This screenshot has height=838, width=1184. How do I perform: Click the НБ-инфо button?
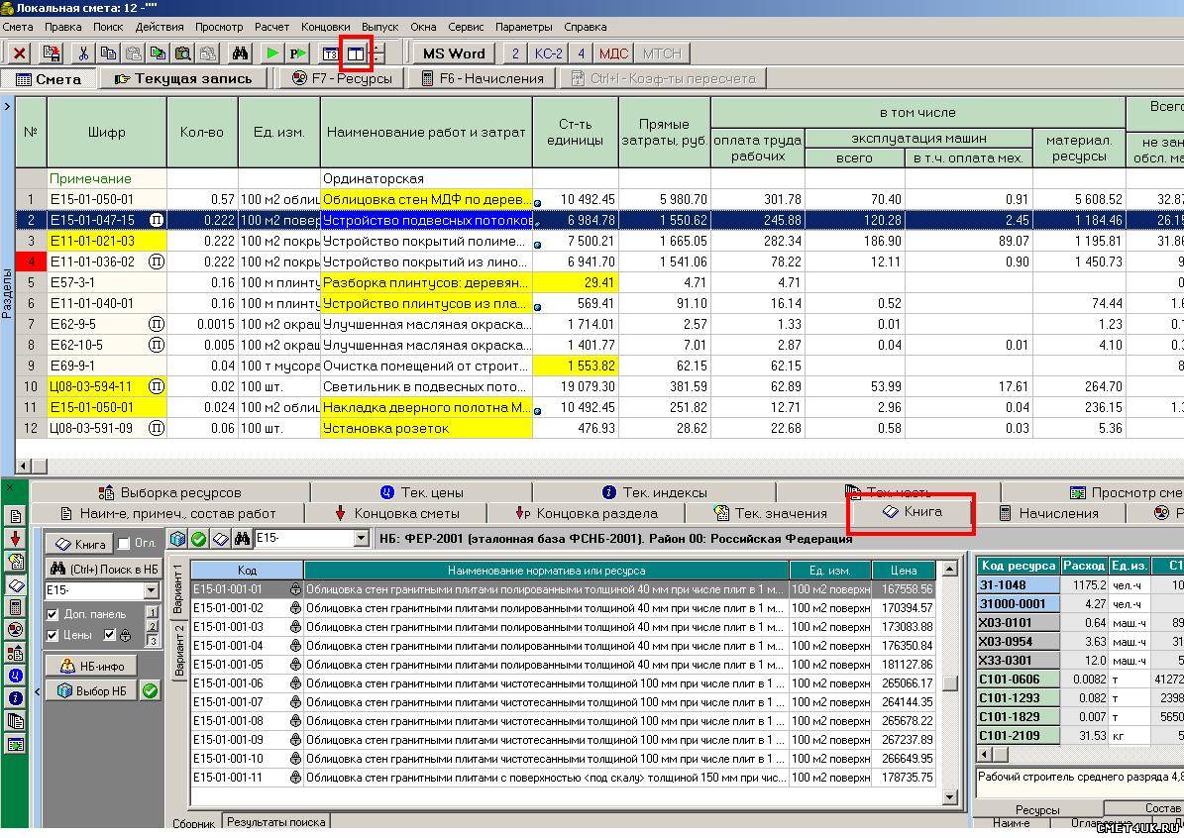click(91, 666)
